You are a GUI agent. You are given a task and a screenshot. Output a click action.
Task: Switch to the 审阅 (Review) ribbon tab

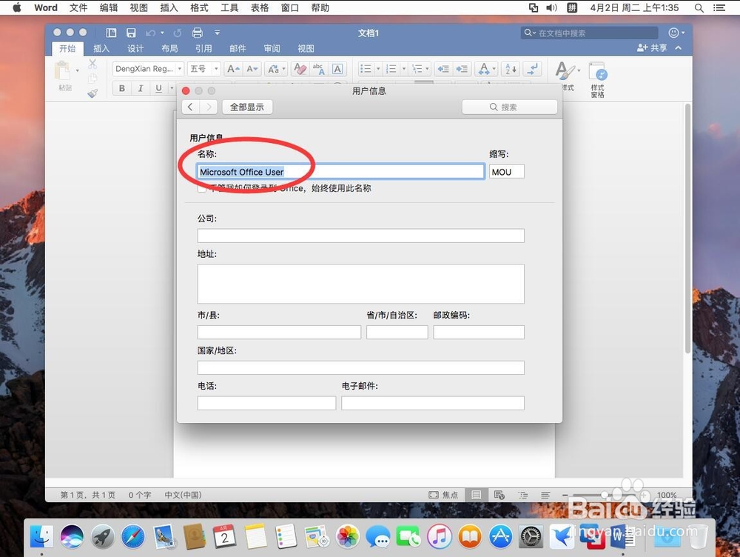click(x=272, y=48)
